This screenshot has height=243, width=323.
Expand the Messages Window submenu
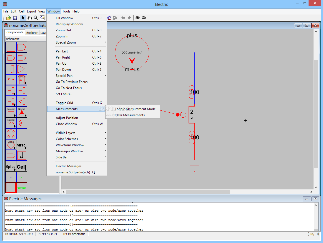pos(77,151)
